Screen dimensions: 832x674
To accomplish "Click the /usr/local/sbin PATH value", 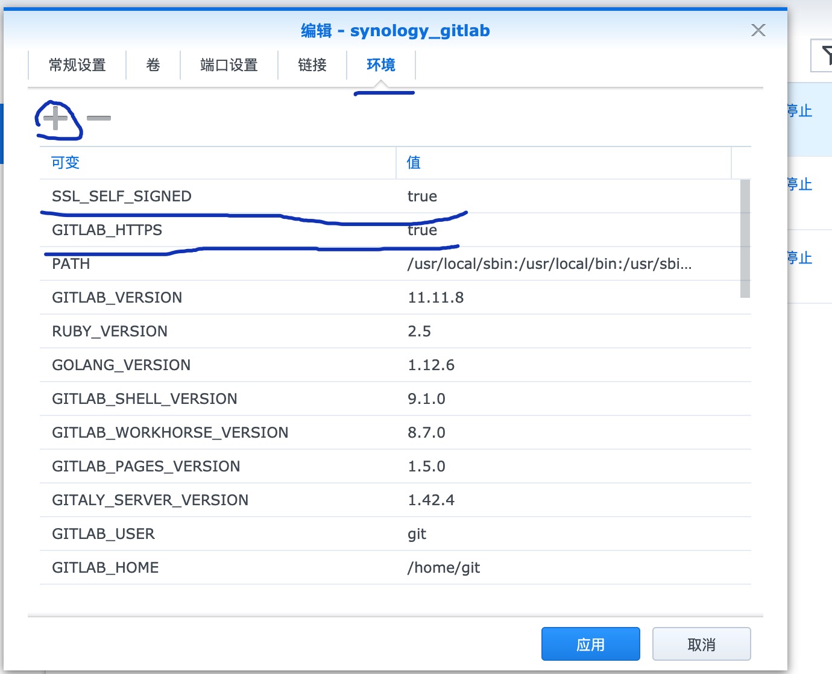I will click(x=550, y=264).
